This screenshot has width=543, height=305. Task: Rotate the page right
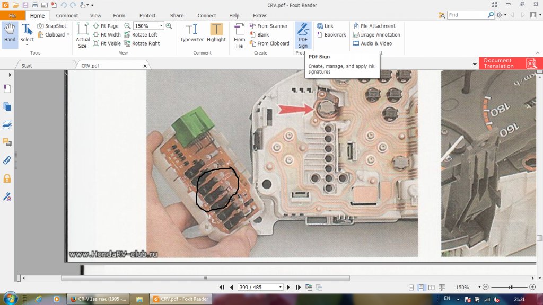pos(142,43)
